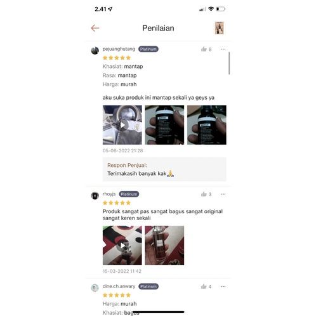Open three-dot menu on rhoyjs's review
Image resolution: width=316 pixels, height=316 pixels.
coord(223,194)
